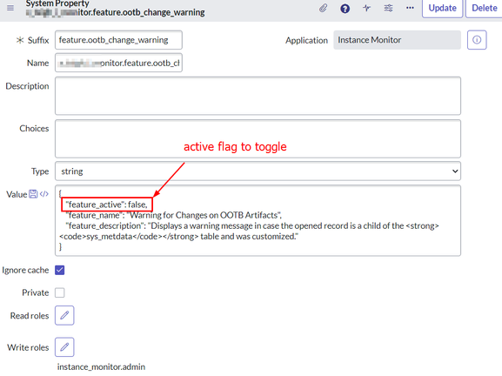Click inside the Value JSON text area
Viewport: 502px width, 376px height.
(x=258, y=220)
